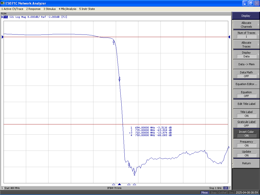Click the Stop status indicator
Screen dimensions: 260x195
pos(213,192)
